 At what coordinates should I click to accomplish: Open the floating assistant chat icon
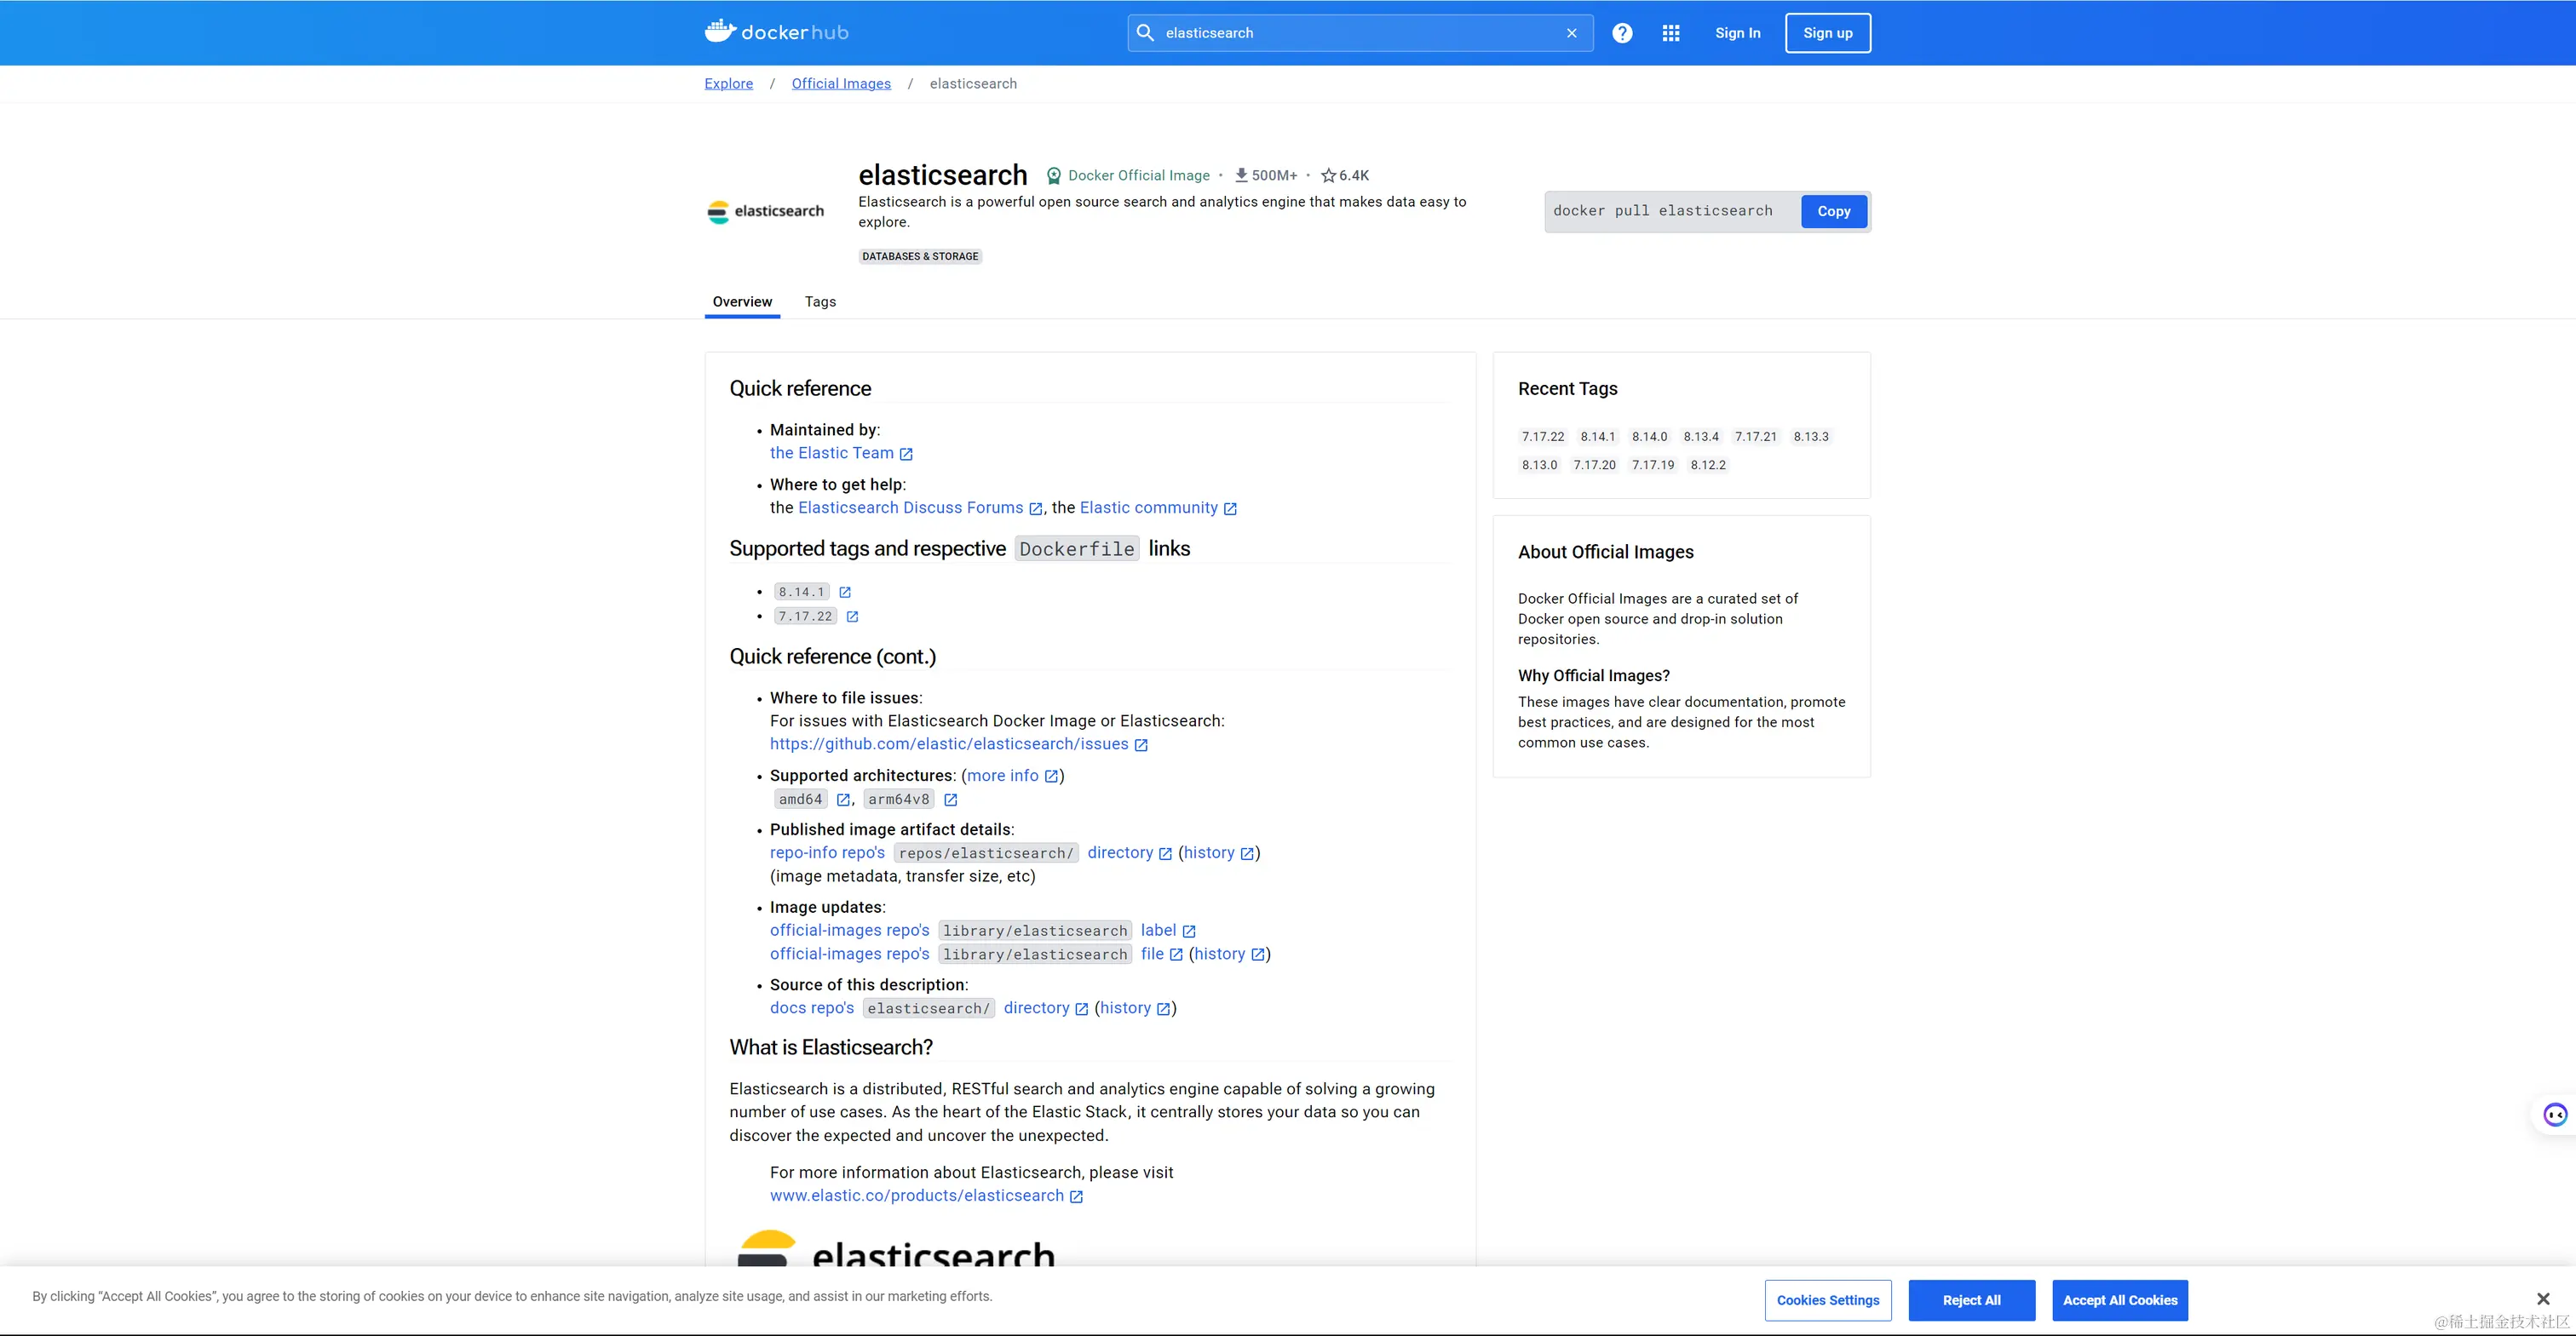point(2555,1114)
